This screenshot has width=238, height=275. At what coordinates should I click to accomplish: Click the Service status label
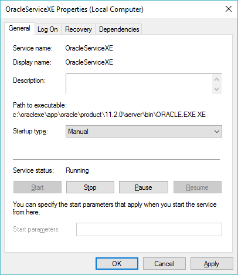[x=33, y=170]
